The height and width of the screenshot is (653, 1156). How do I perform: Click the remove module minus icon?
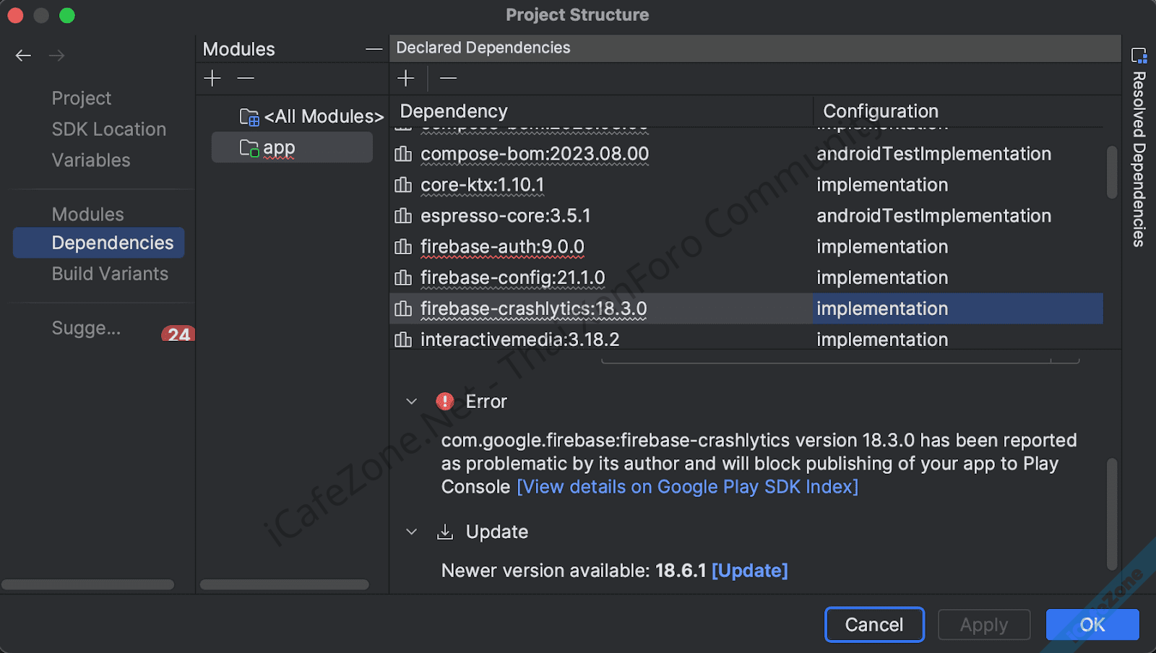point(246,78)
